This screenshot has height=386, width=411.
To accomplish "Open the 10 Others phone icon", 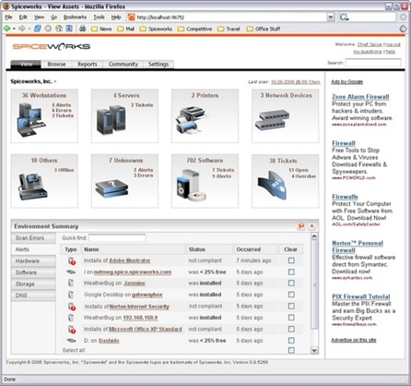I will click(32, 187).
